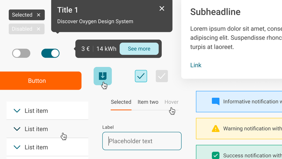
Task: Click the X on the Disabled chip
Action: pos(39,29)
